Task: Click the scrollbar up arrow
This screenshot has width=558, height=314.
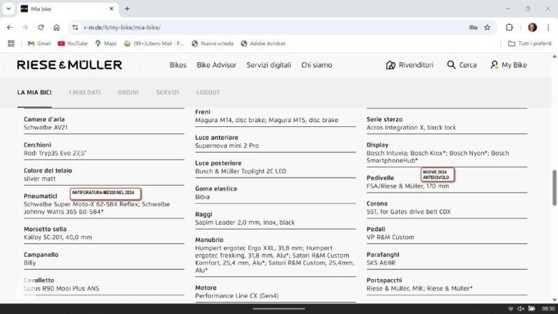Action: click(x=555, y=57)
